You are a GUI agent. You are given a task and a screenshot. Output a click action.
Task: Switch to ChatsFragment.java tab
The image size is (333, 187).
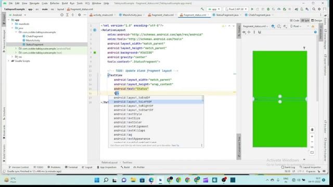click(x=259, y=15)
